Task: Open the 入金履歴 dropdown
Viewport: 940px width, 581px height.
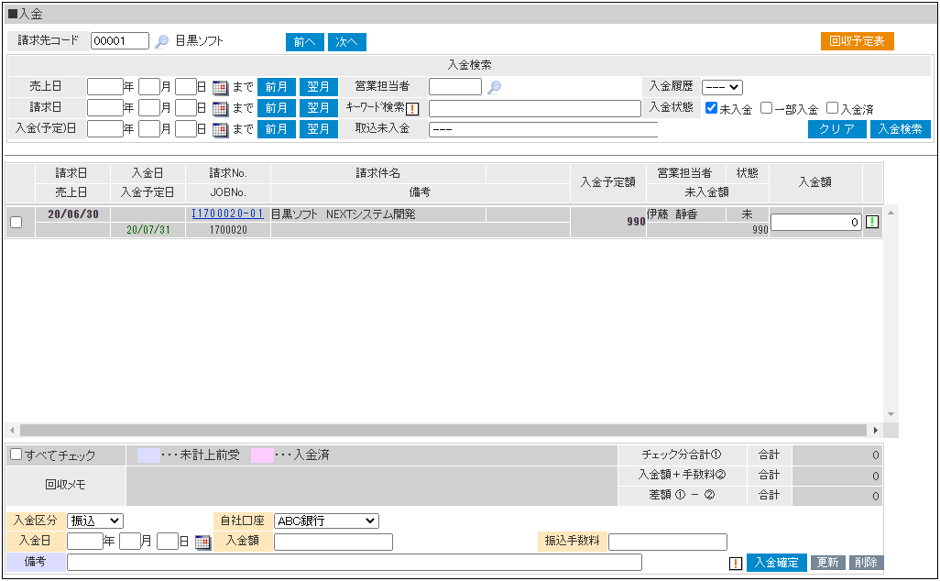Action: pos(722,87)
